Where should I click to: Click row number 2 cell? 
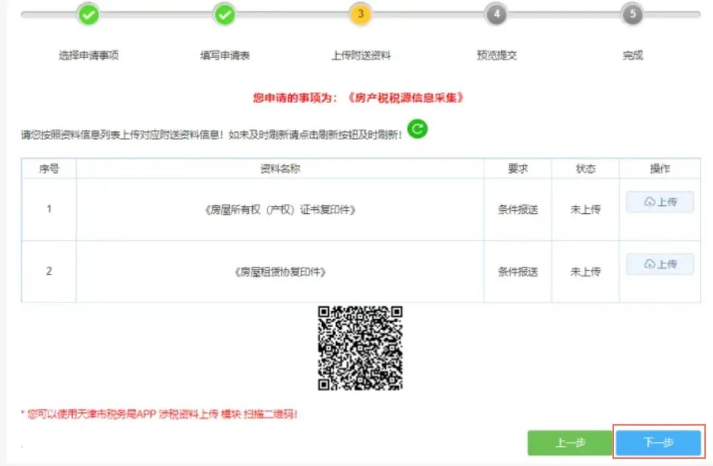pyautogui.click(x=49, y=272)
